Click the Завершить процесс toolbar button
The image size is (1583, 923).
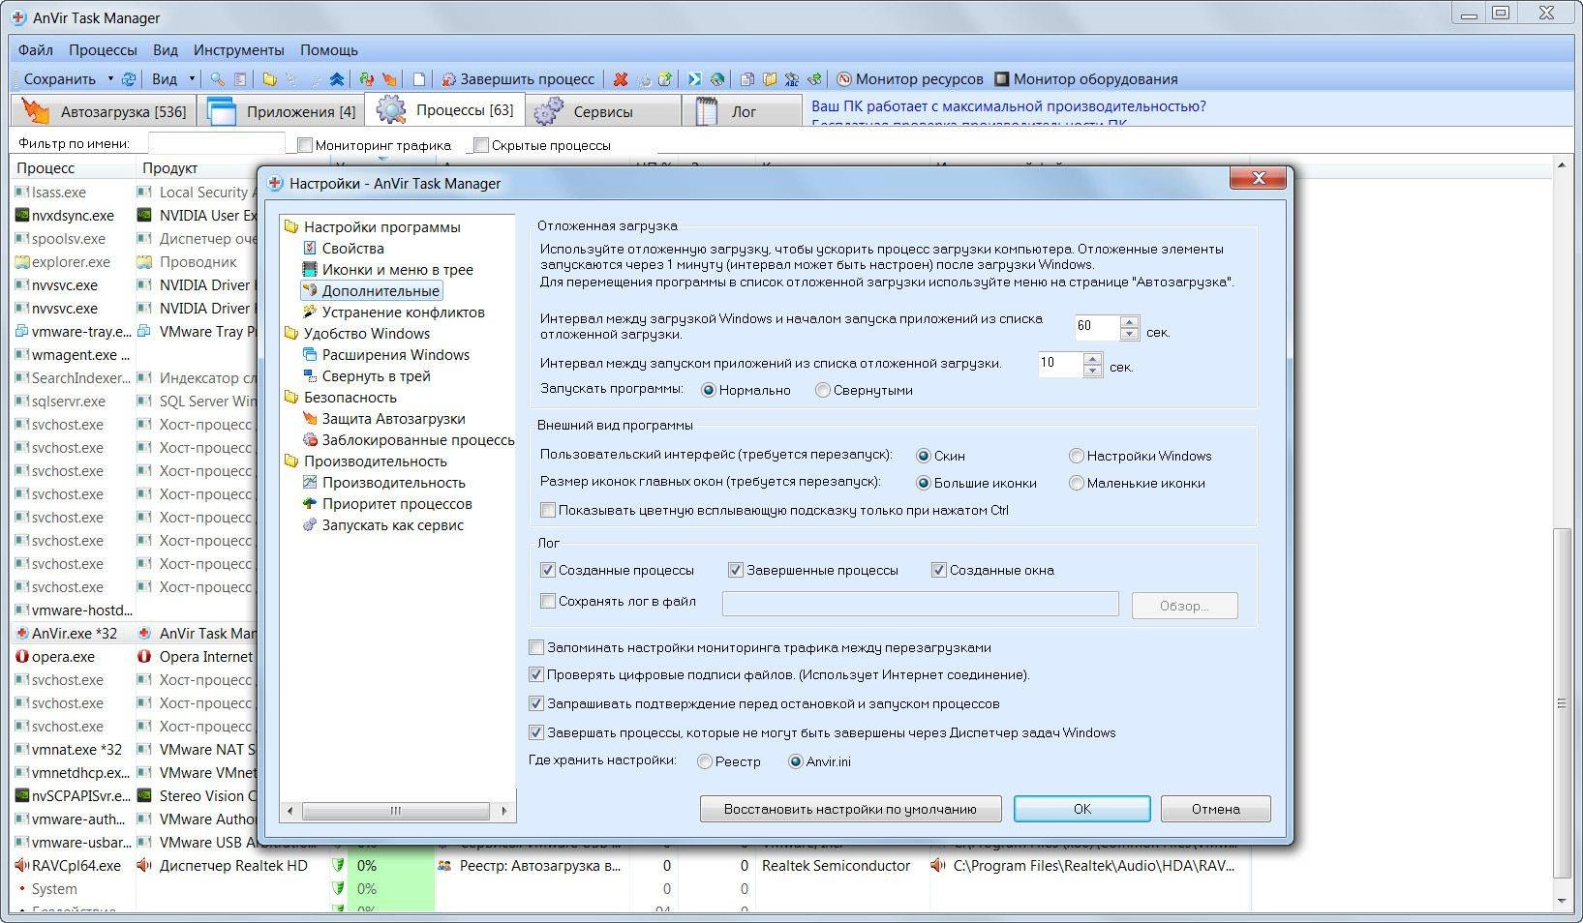point(518,79)
